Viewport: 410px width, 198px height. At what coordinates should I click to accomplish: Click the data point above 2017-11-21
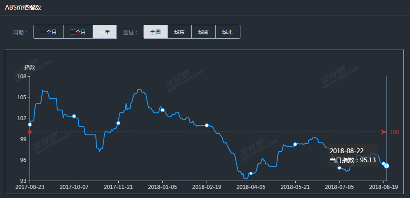tap(118, 123)
